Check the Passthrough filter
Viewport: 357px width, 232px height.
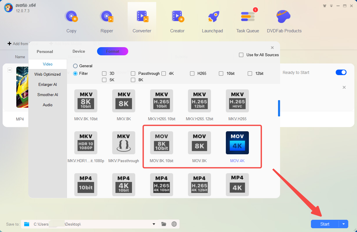click(133, 73)
